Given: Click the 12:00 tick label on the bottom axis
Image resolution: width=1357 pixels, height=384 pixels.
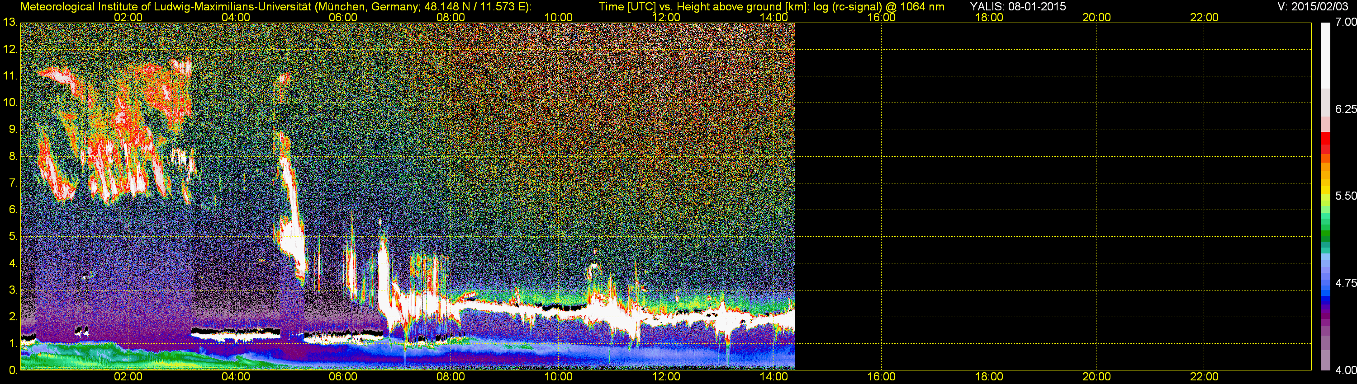Looking at the screenshot, I should click(x=666, y=377).
